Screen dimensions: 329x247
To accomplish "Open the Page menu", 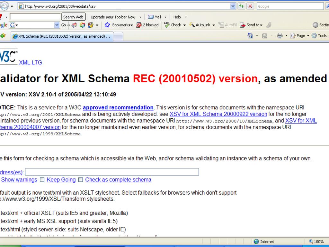I will click(300, 36).
